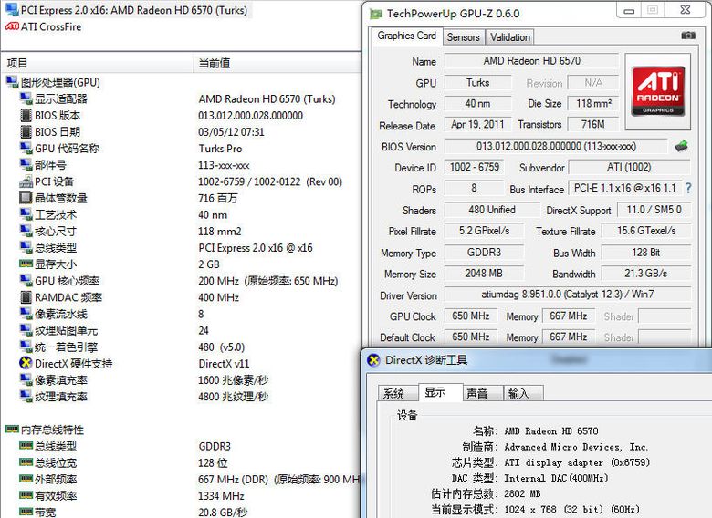Click the memory icon beside 显存大小

pyautogui.click(x=26, y=264)
